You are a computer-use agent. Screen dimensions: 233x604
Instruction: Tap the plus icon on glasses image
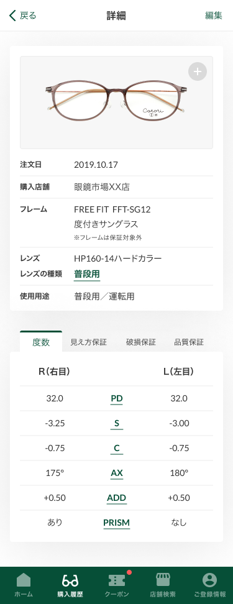[198, 71]
